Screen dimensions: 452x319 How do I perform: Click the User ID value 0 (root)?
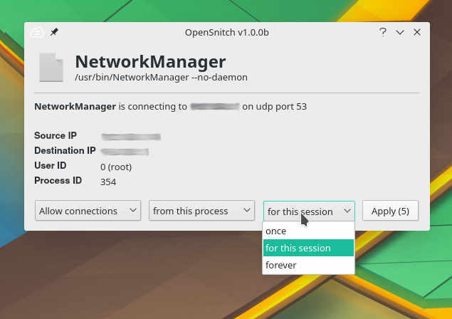116,167
